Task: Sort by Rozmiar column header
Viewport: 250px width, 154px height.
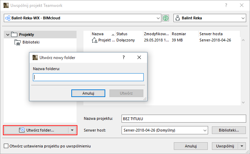Action: [x=185, y=34]
